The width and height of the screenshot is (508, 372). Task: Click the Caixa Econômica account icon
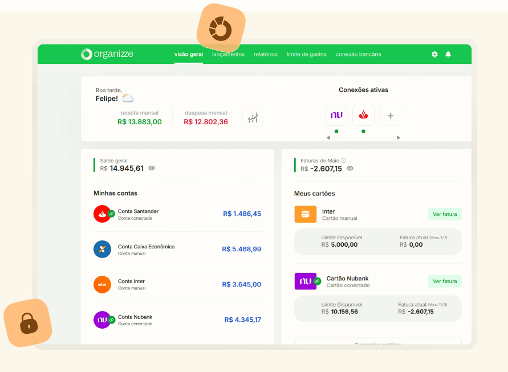[x=102, y=249]
